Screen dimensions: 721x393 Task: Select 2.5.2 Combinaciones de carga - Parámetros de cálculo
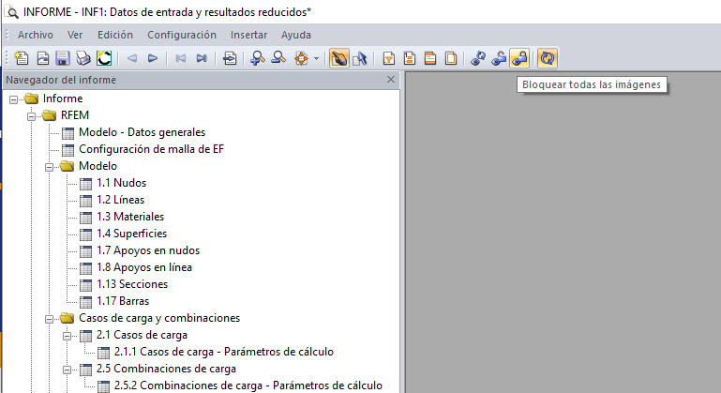(x=248, y=385)
